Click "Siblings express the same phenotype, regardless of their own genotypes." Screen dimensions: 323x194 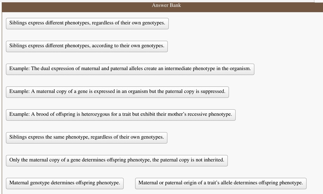click(86, 137)
